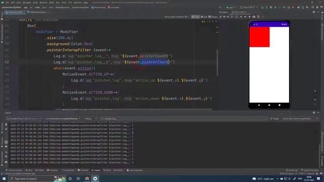Take an emulator screenshot with camera icon
Viewport: 324px width, 182px height.
click(254, 17)
